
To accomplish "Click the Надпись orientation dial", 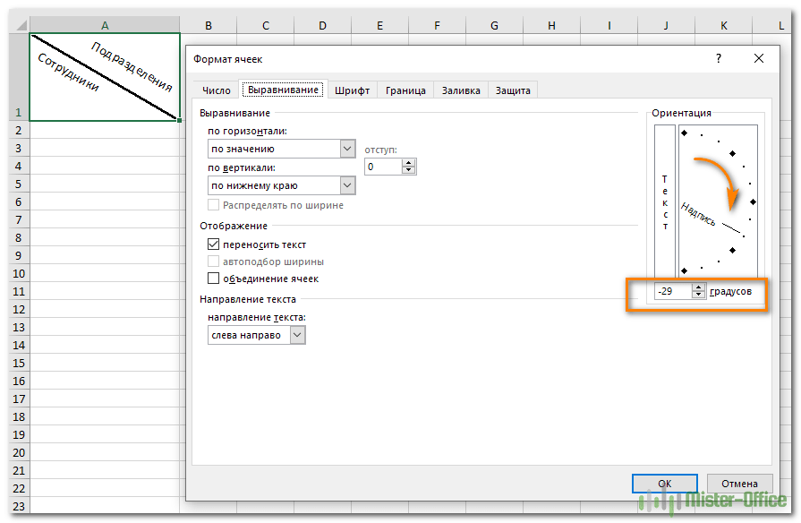I will click(x=718, y=201).
